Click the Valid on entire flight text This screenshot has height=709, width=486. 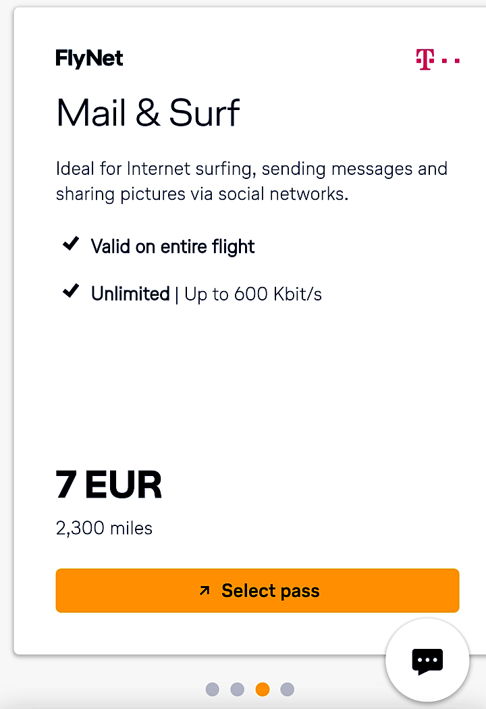click(173, 246)
